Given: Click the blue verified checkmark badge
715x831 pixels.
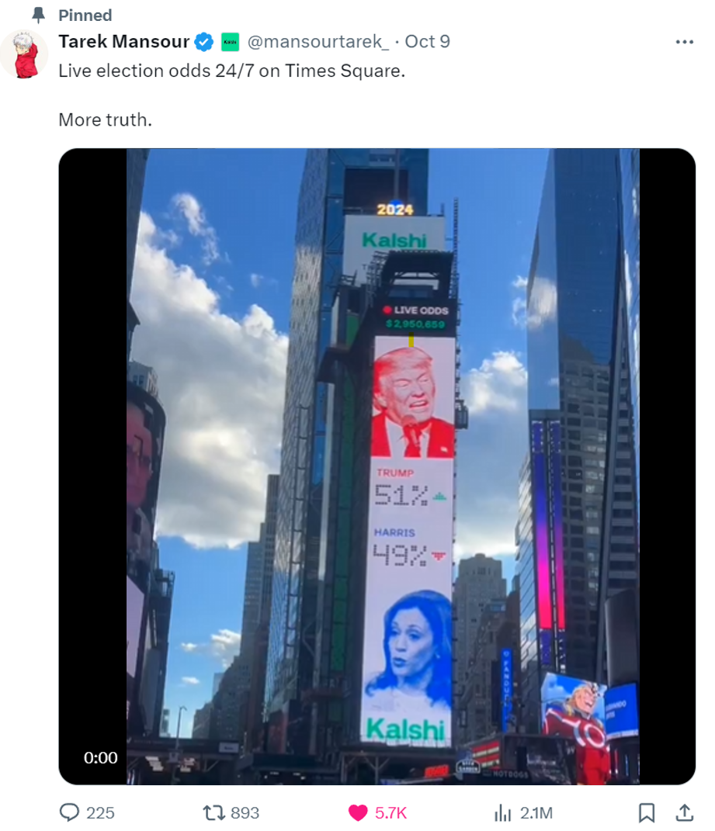Looking at the screenshot, I should pos(203,41).
